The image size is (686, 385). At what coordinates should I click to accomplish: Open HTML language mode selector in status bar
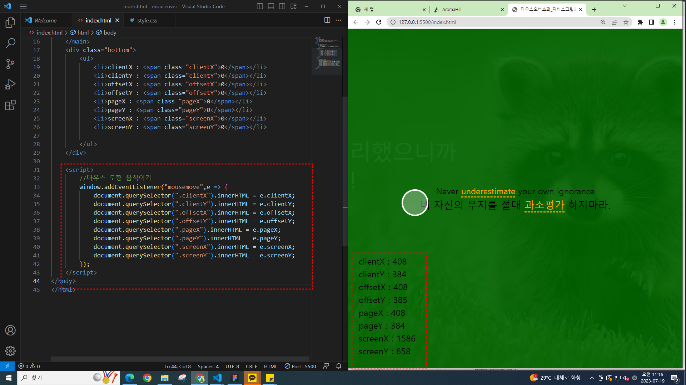pos(270,366)
